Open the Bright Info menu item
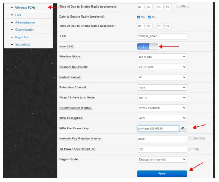The width and height of the screenshot is (219, 182). 22,37
